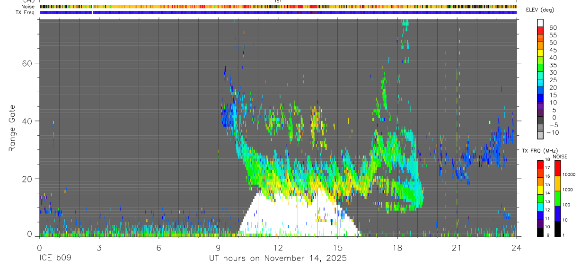Click the red 55–60 degree elevation swatch

(x=540, y=31)
